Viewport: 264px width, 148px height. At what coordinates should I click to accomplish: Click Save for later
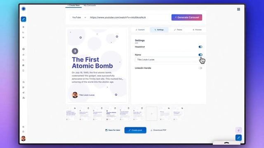[113, 130]
